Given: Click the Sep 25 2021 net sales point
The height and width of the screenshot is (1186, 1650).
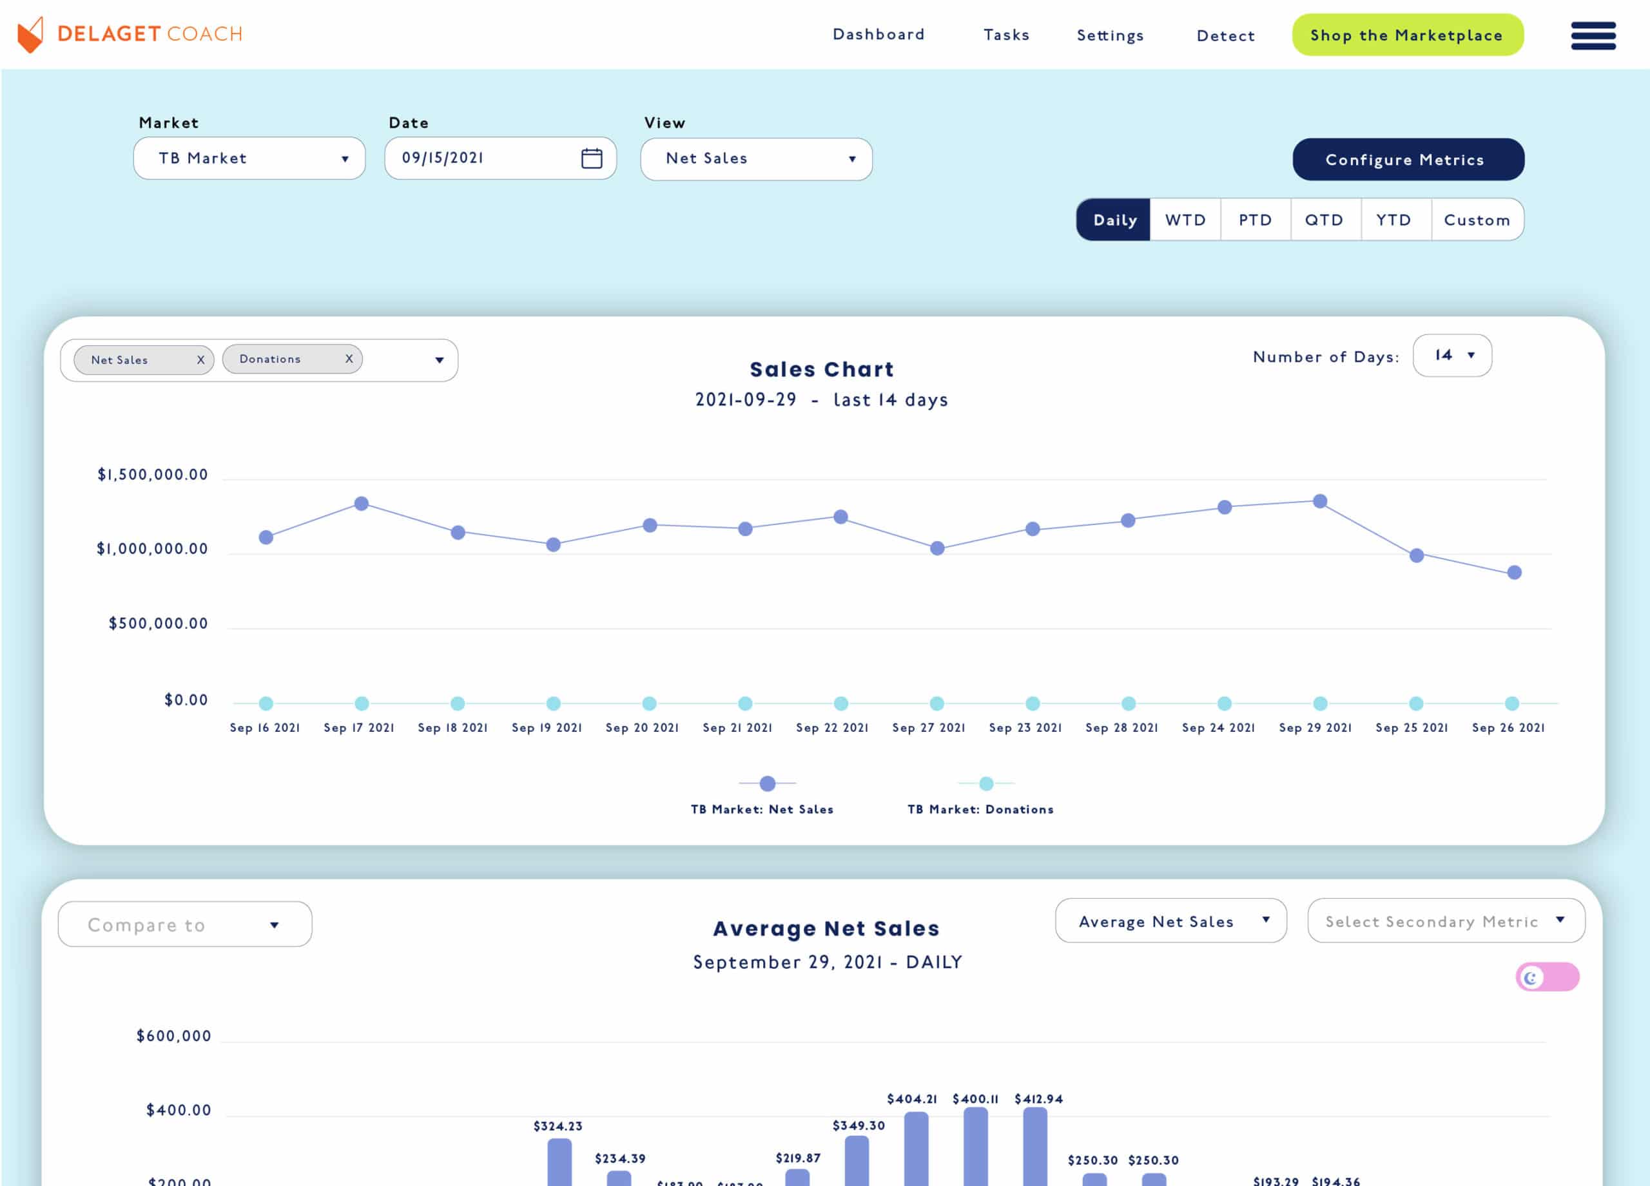Looking at the screenshot, I should (1416, 555).
